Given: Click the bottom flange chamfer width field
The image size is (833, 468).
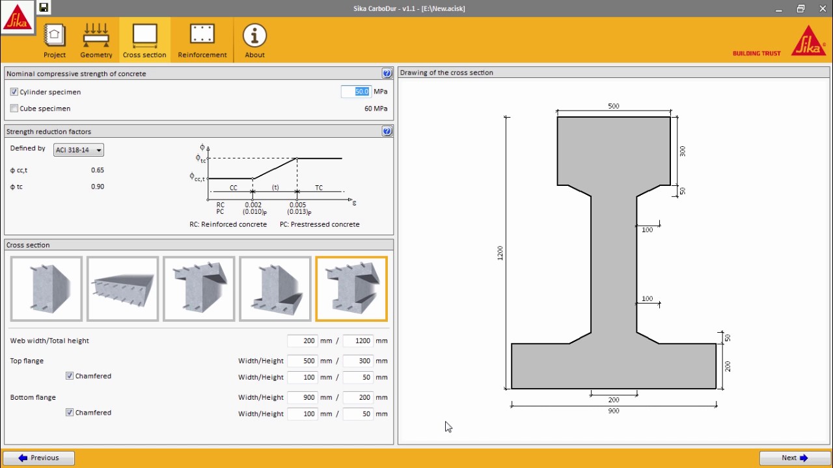Looking at the screenshot, I should (302, 413).
